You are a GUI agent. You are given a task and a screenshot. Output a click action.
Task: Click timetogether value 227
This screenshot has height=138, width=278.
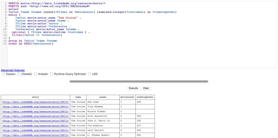[139, 126]
